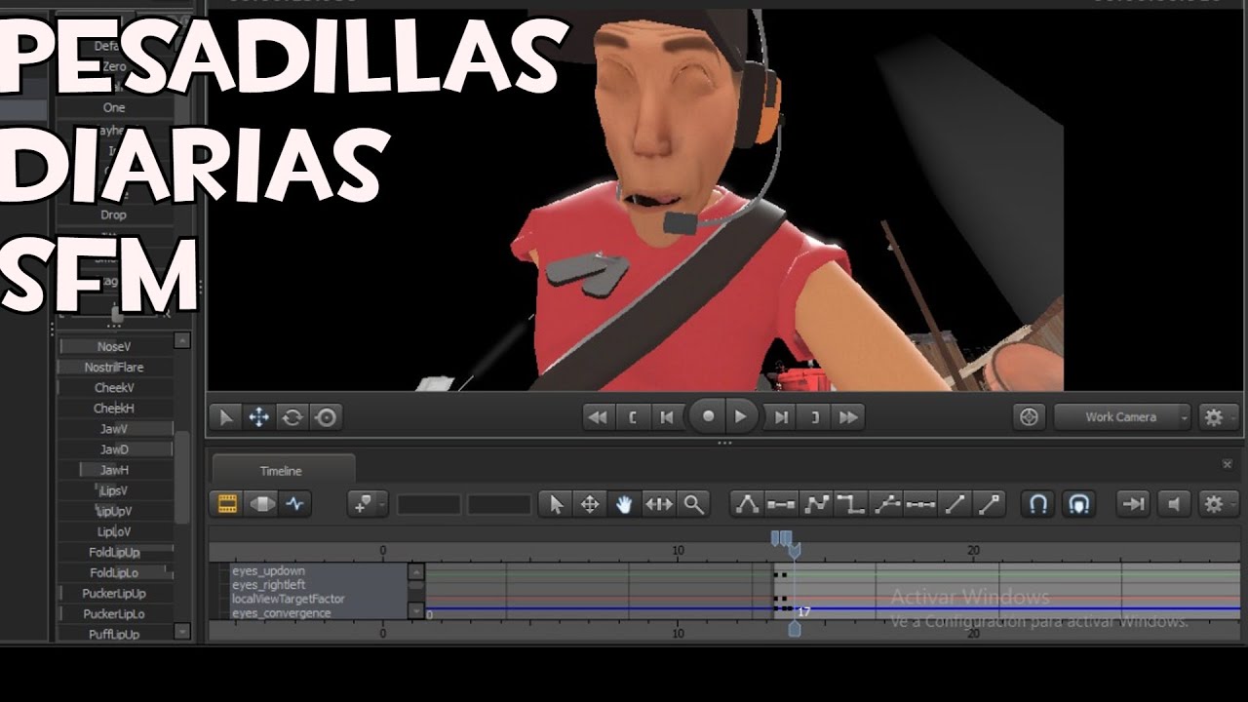The image size is (1248, 702).
Task: Click the One preset button
Action: point(114,107)
